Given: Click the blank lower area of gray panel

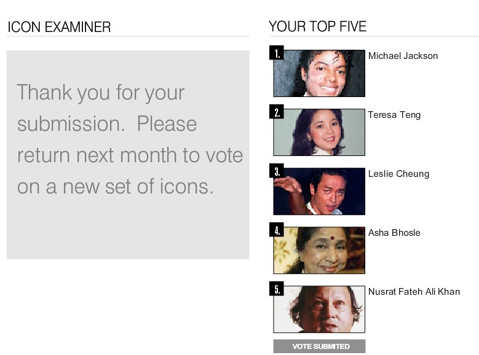Looking at the screenshot, I should 128,230.
